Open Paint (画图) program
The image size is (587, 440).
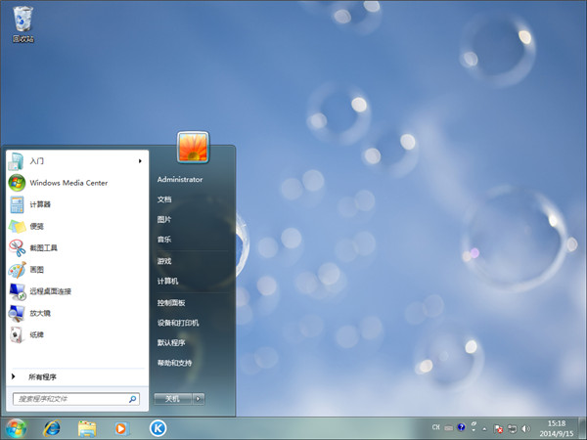(x=36, y=269)
